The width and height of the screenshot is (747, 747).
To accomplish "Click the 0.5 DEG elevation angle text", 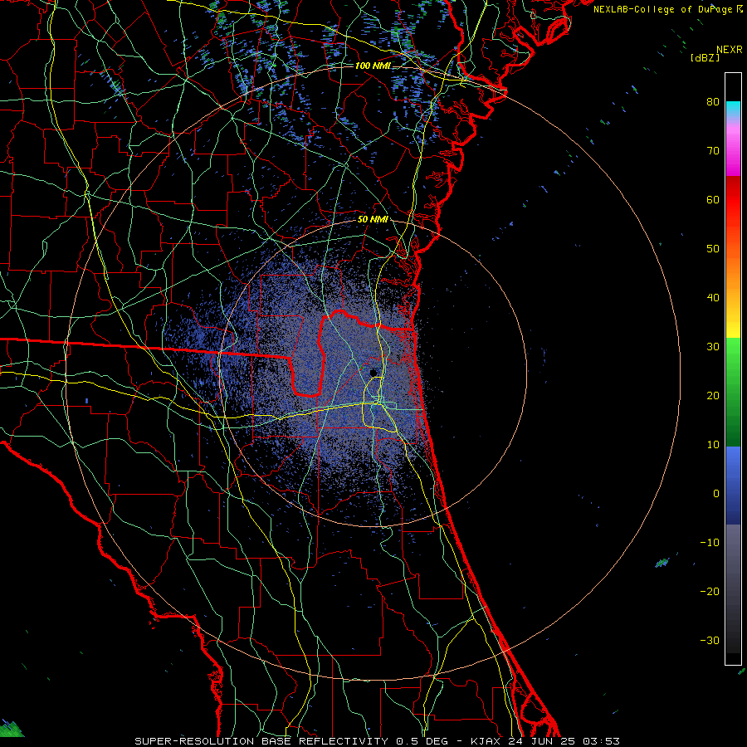I will 422,741.
